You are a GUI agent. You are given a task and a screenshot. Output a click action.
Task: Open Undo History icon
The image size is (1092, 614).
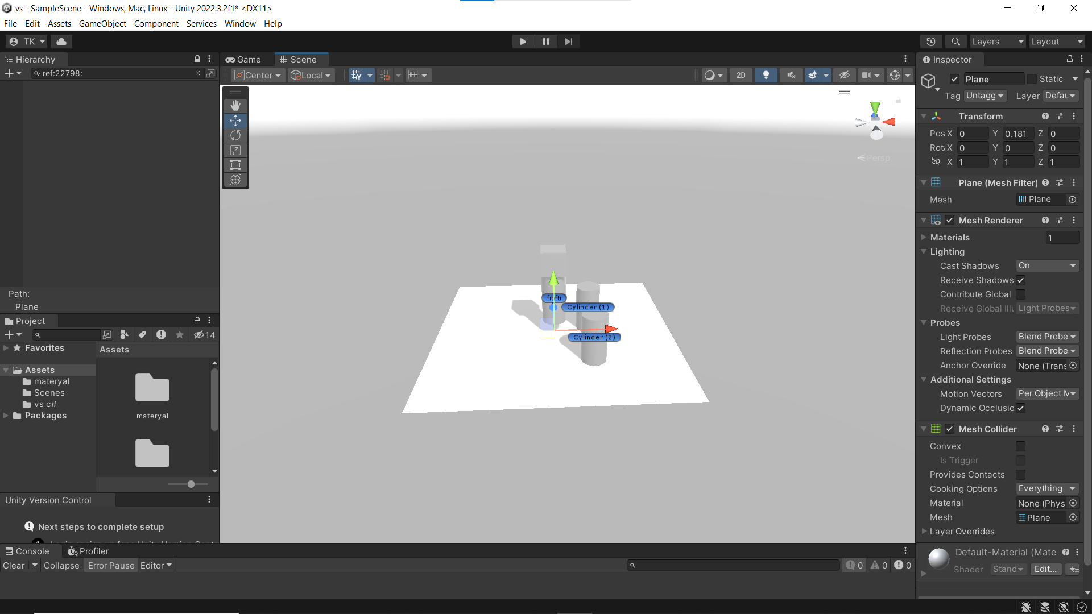(930, 42)
